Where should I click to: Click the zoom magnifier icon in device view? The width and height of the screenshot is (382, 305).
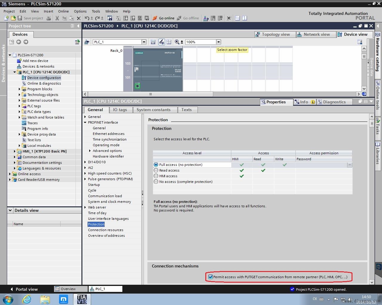(x=177, y=42)
